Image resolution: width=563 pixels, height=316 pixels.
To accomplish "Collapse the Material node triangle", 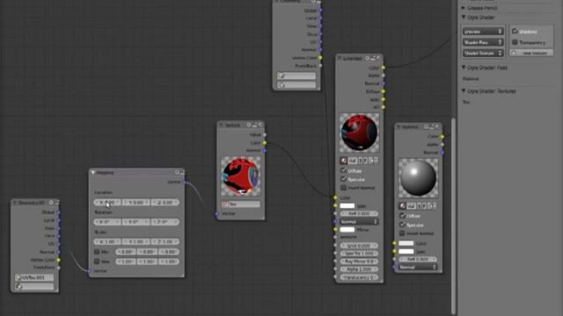I will tap(398, 127).
